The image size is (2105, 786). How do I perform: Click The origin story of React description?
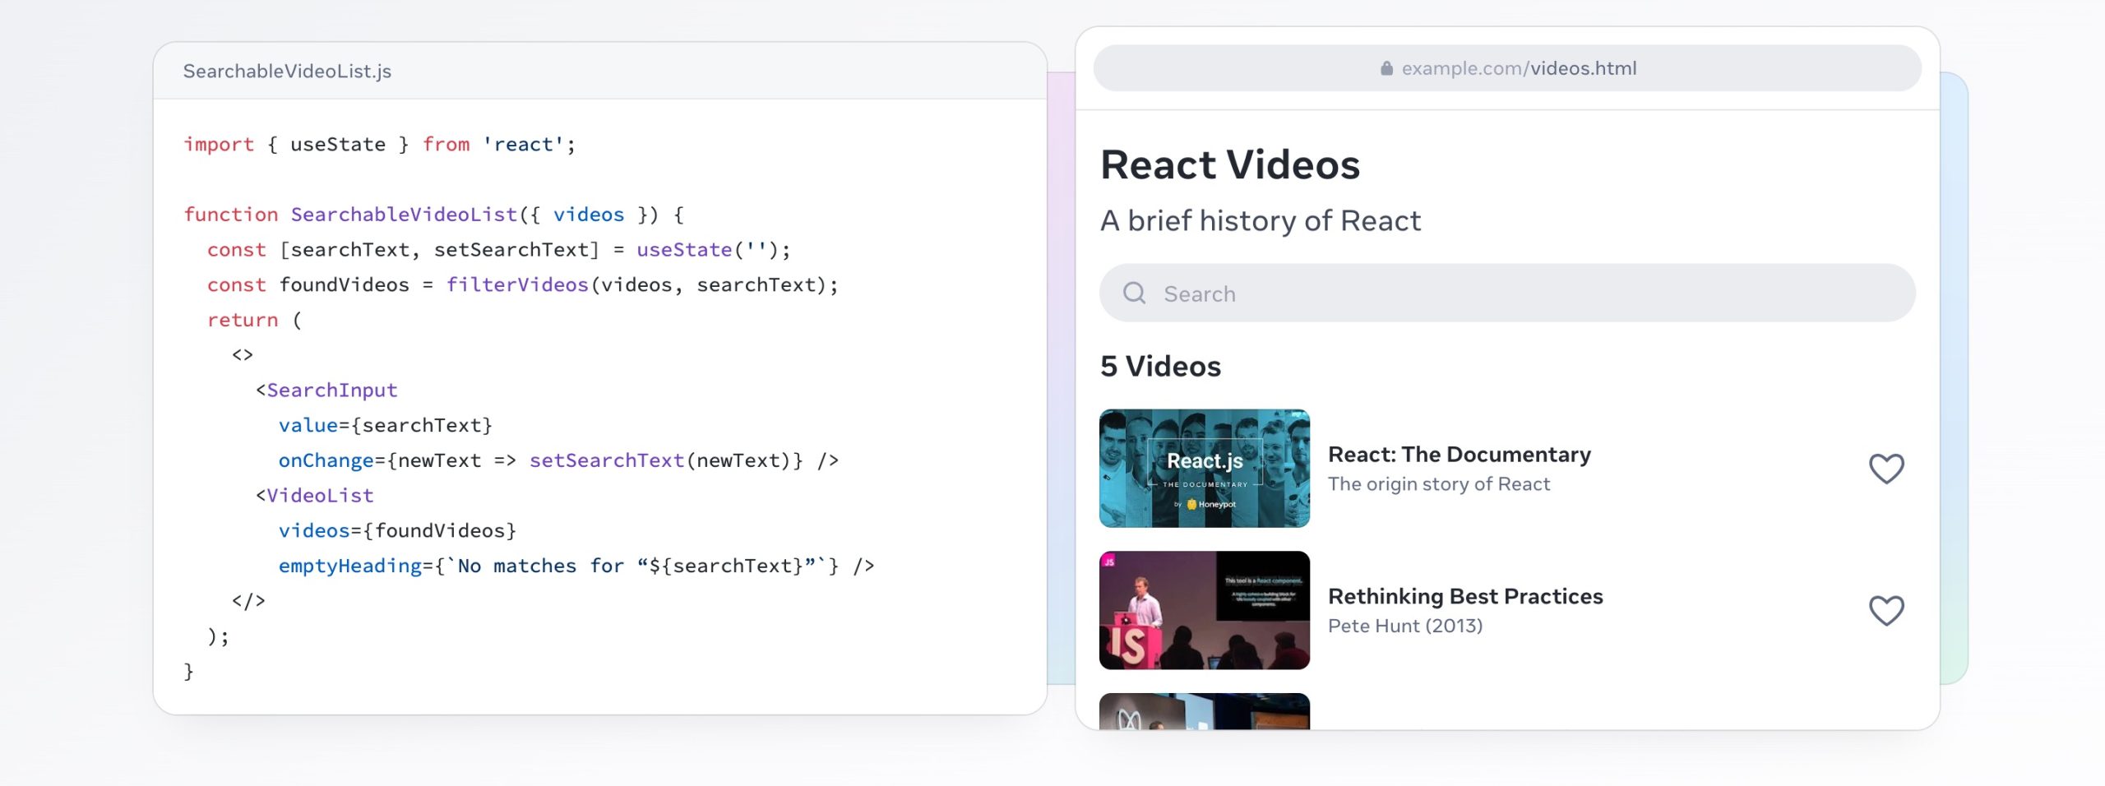(x=1439, y=484)
